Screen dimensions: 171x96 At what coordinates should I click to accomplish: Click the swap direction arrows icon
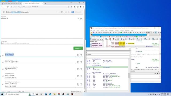pos(57,12)
